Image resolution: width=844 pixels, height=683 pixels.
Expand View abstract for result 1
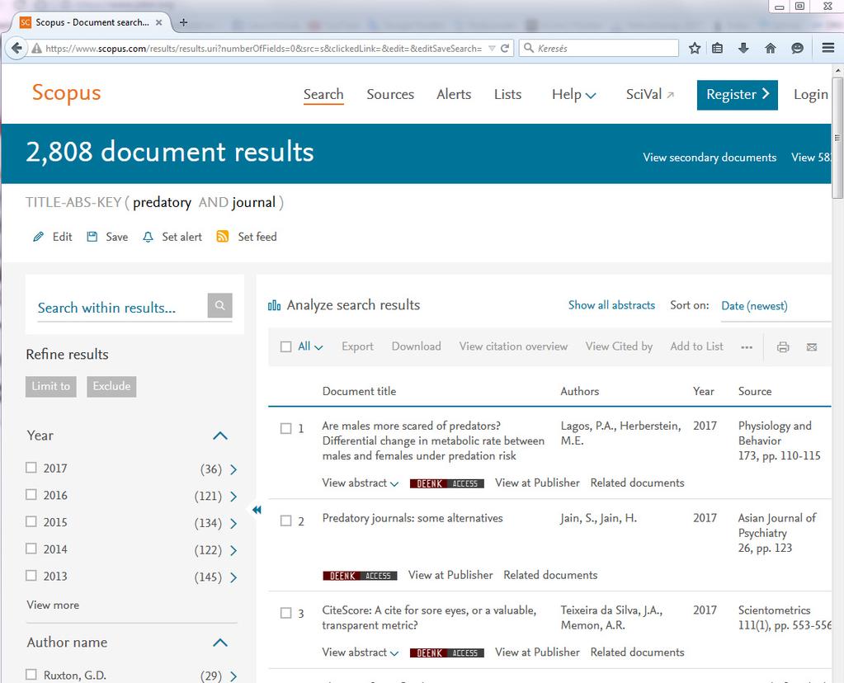pyautogui.click(x=360, y=483)
